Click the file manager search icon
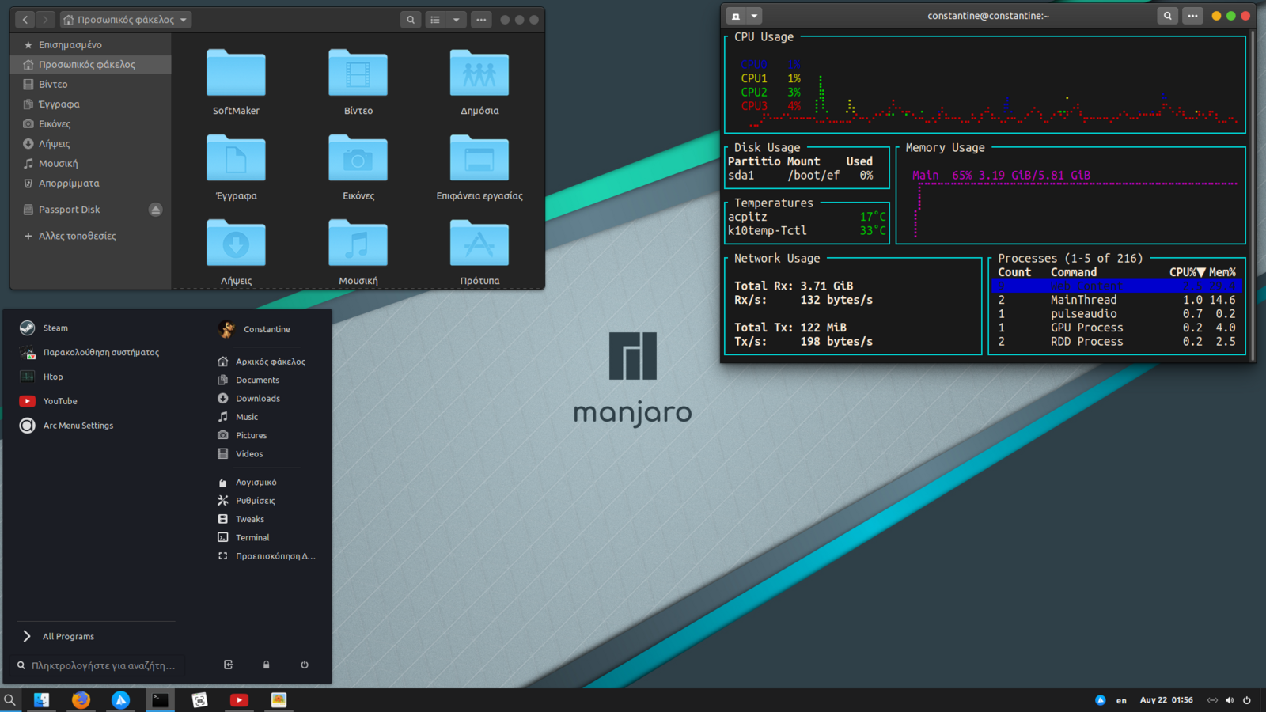Viewport: 1266px width, 712px height. (410, 20)
